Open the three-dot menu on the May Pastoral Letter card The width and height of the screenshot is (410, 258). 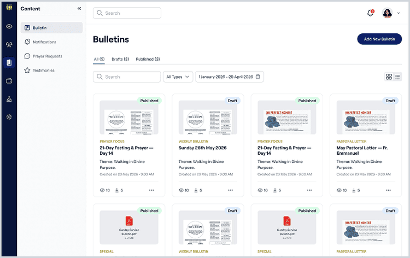[388, 190]
